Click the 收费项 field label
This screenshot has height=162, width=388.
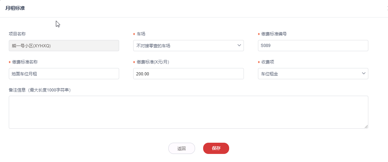(268, 62)
